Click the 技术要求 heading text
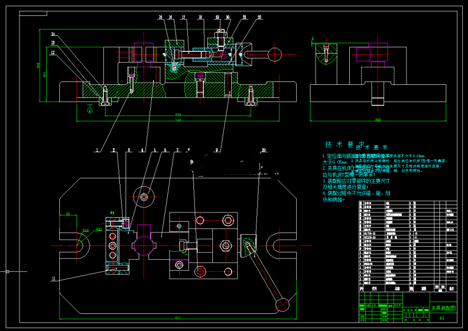 345,145
